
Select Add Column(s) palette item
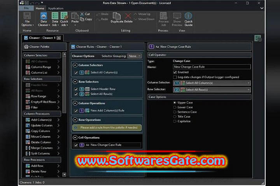[x=42, y=120]
